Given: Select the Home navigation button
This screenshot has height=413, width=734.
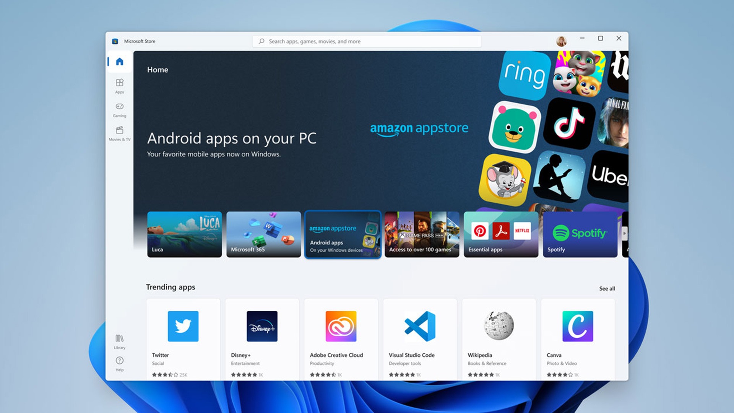Looking at the screenshot, I should pyautogui.click(x=119, y=62).
